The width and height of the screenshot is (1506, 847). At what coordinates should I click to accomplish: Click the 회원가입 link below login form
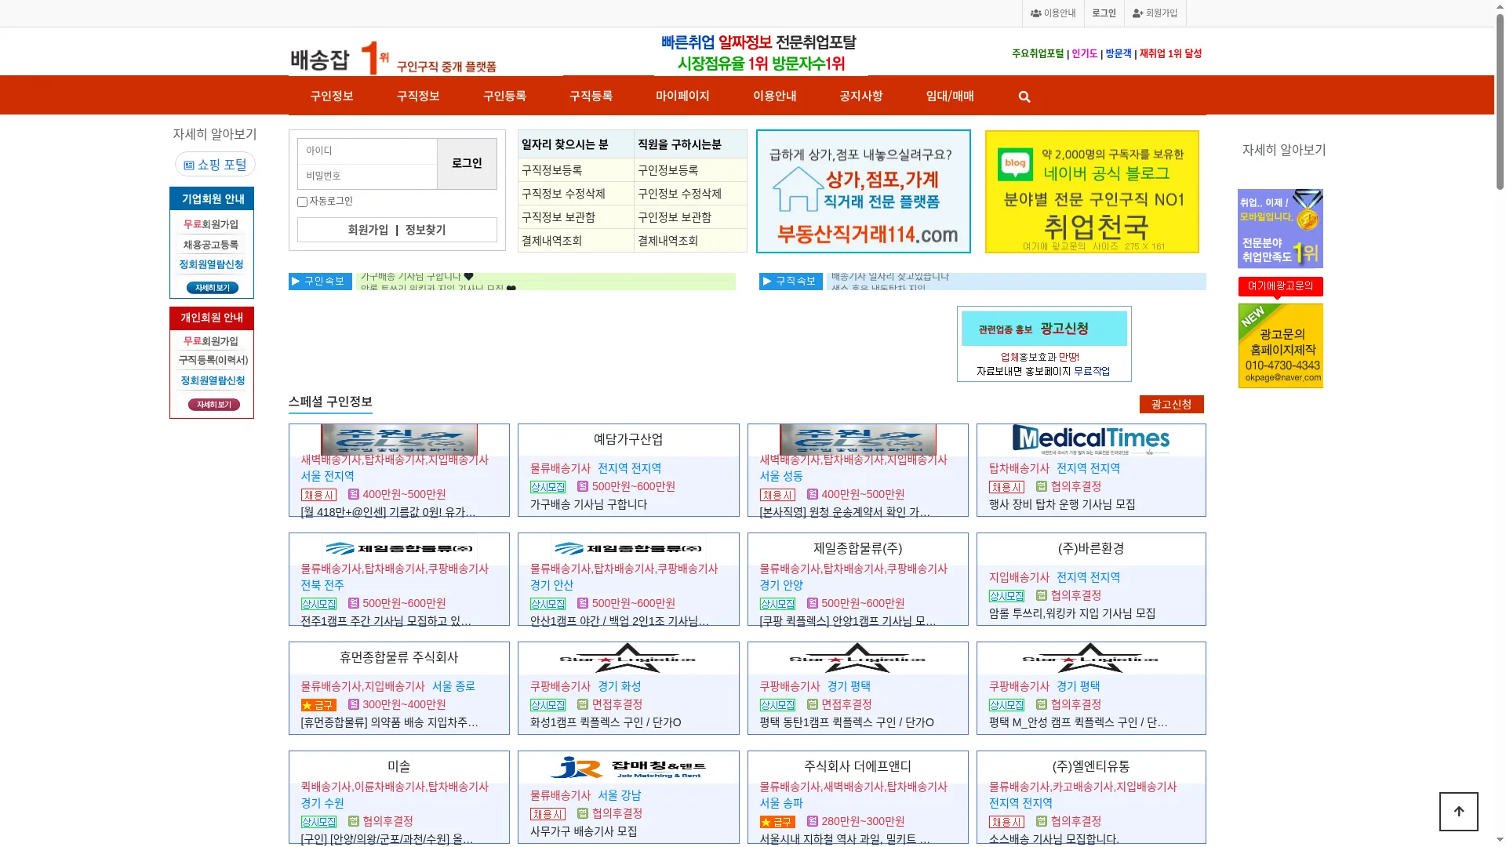pyautogui.click(x=368, y=230)
